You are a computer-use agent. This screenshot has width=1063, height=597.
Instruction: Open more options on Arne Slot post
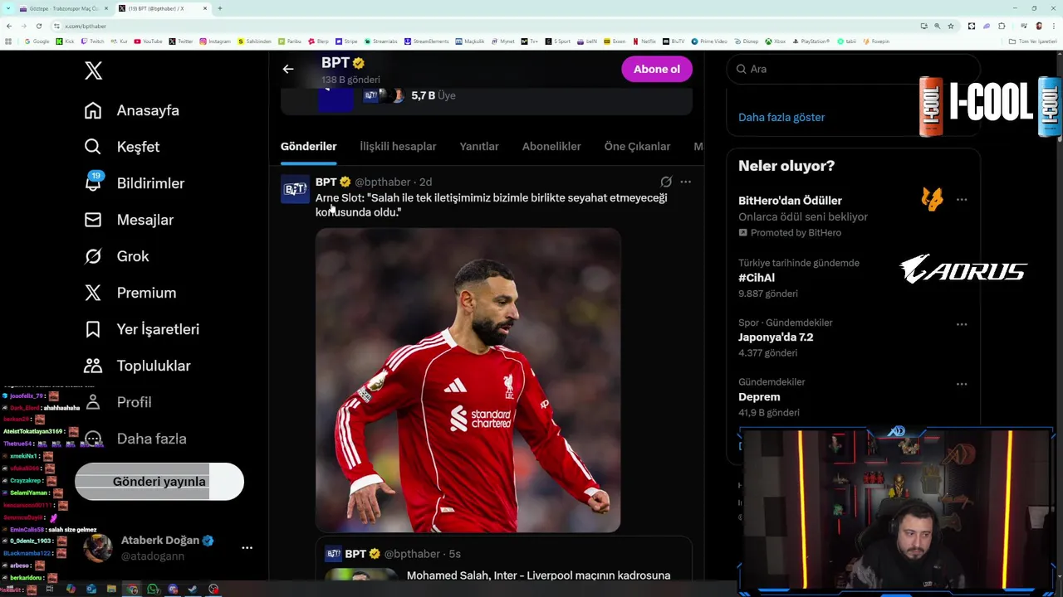tap(685, 182)
